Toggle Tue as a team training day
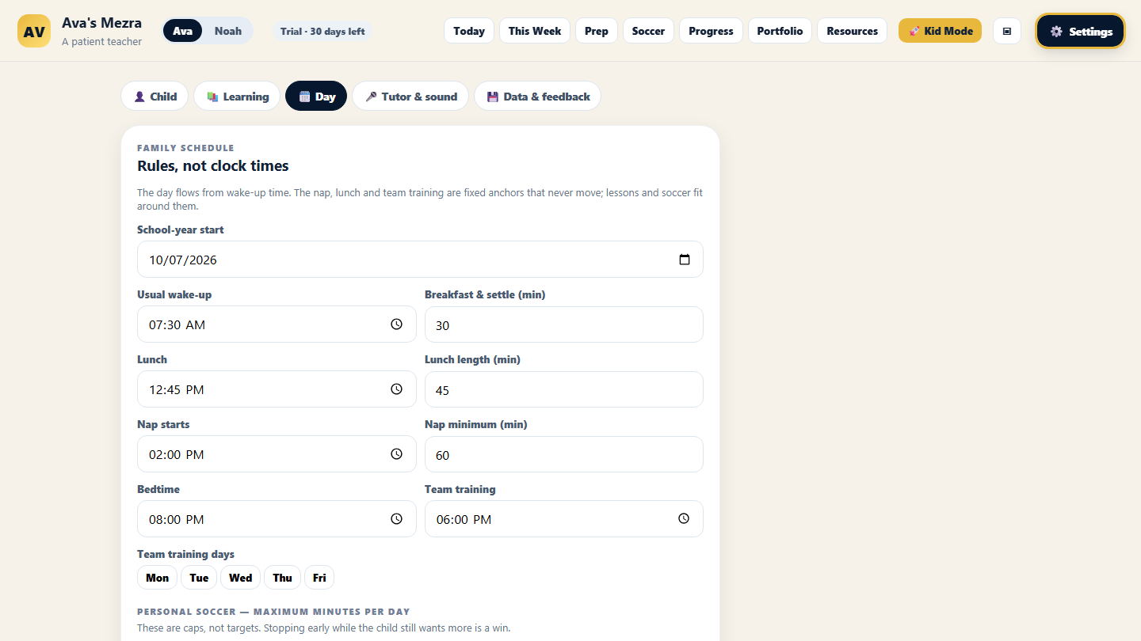The width and height of the screenshot is (1141, 641). [199, 578]
